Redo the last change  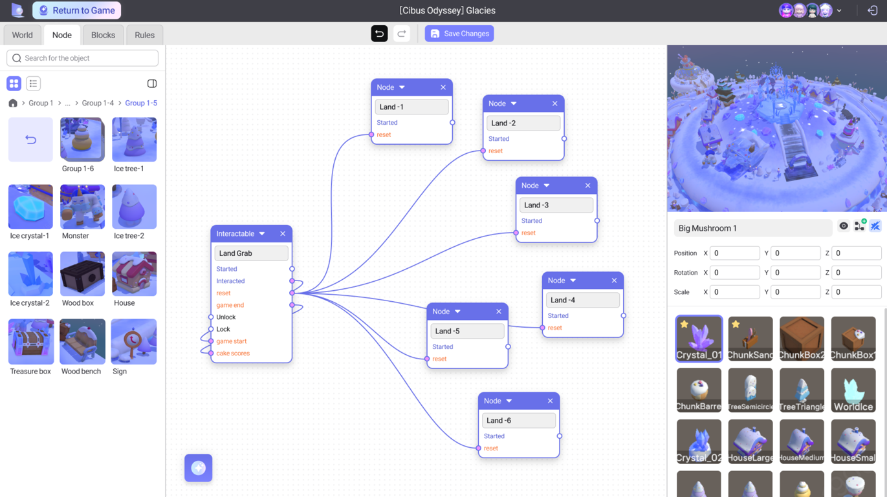402,33
